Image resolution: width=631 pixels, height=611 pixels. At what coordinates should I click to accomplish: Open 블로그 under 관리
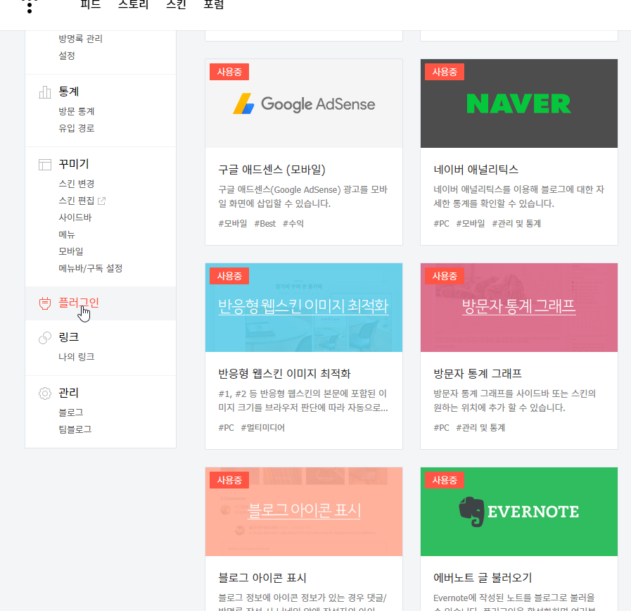[x=71, y=412]
